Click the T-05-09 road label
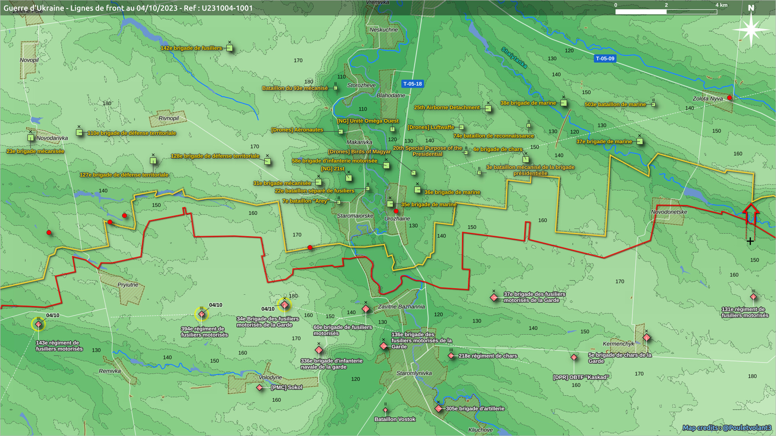 click(x=605, y=59)
